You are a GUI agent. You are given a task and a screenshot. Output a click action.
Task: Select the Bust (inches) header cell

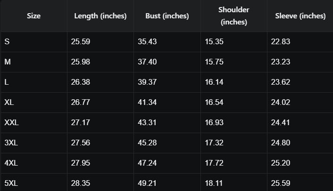pos(167,16)
